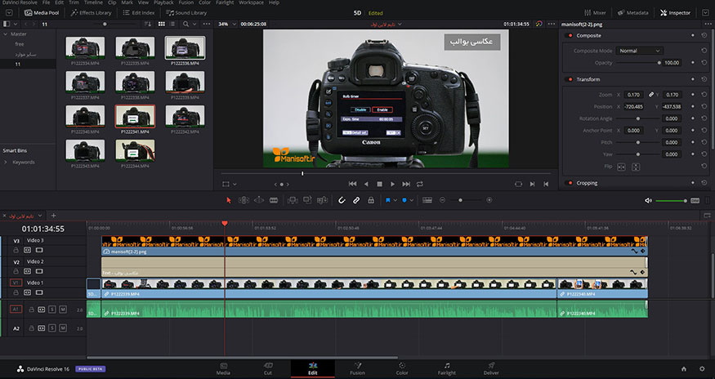Add a blue flag to clip

point(388,200)
